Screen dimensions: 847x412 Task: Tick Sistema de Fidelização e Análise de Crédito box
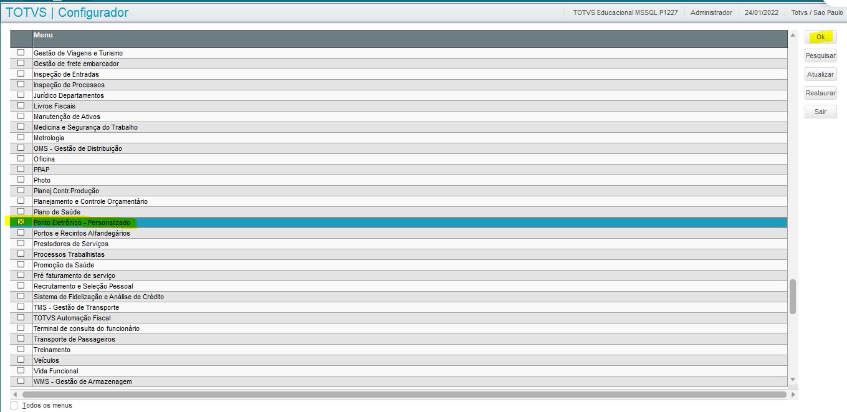(21, 296)
